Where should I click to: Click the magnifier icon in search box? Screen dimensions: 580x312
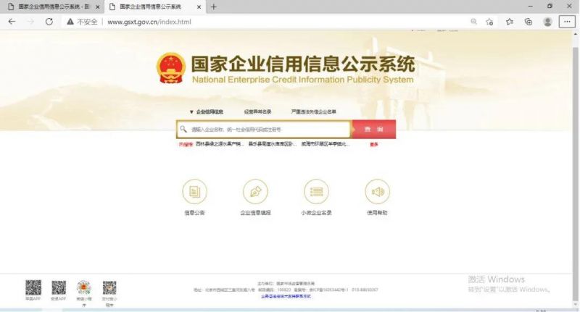pyautogui.click(x=183, y=129)
